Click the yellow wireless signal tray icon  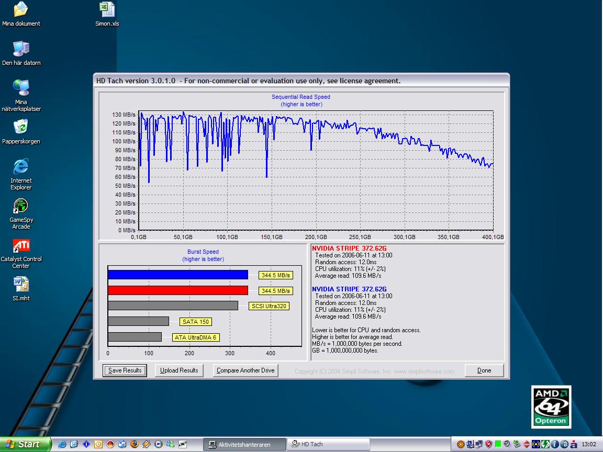pos(535,444)
